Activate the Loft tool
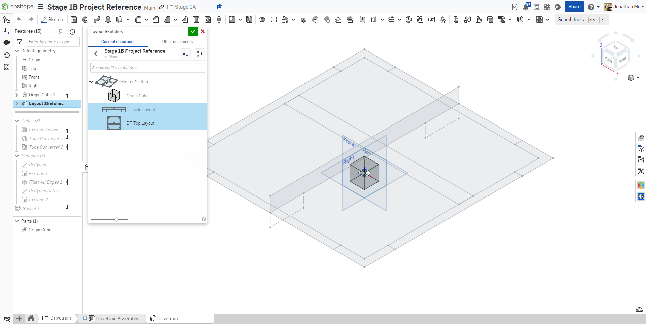This screenshot has width=646, height=324. pos(108,20)
